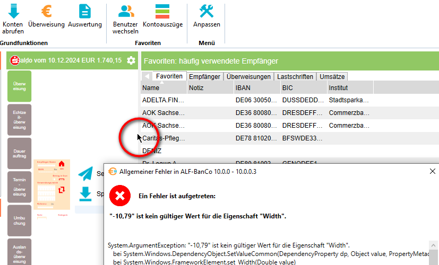Switch to the Favoriten tab
Screen dimensions: 439x265
169,76
